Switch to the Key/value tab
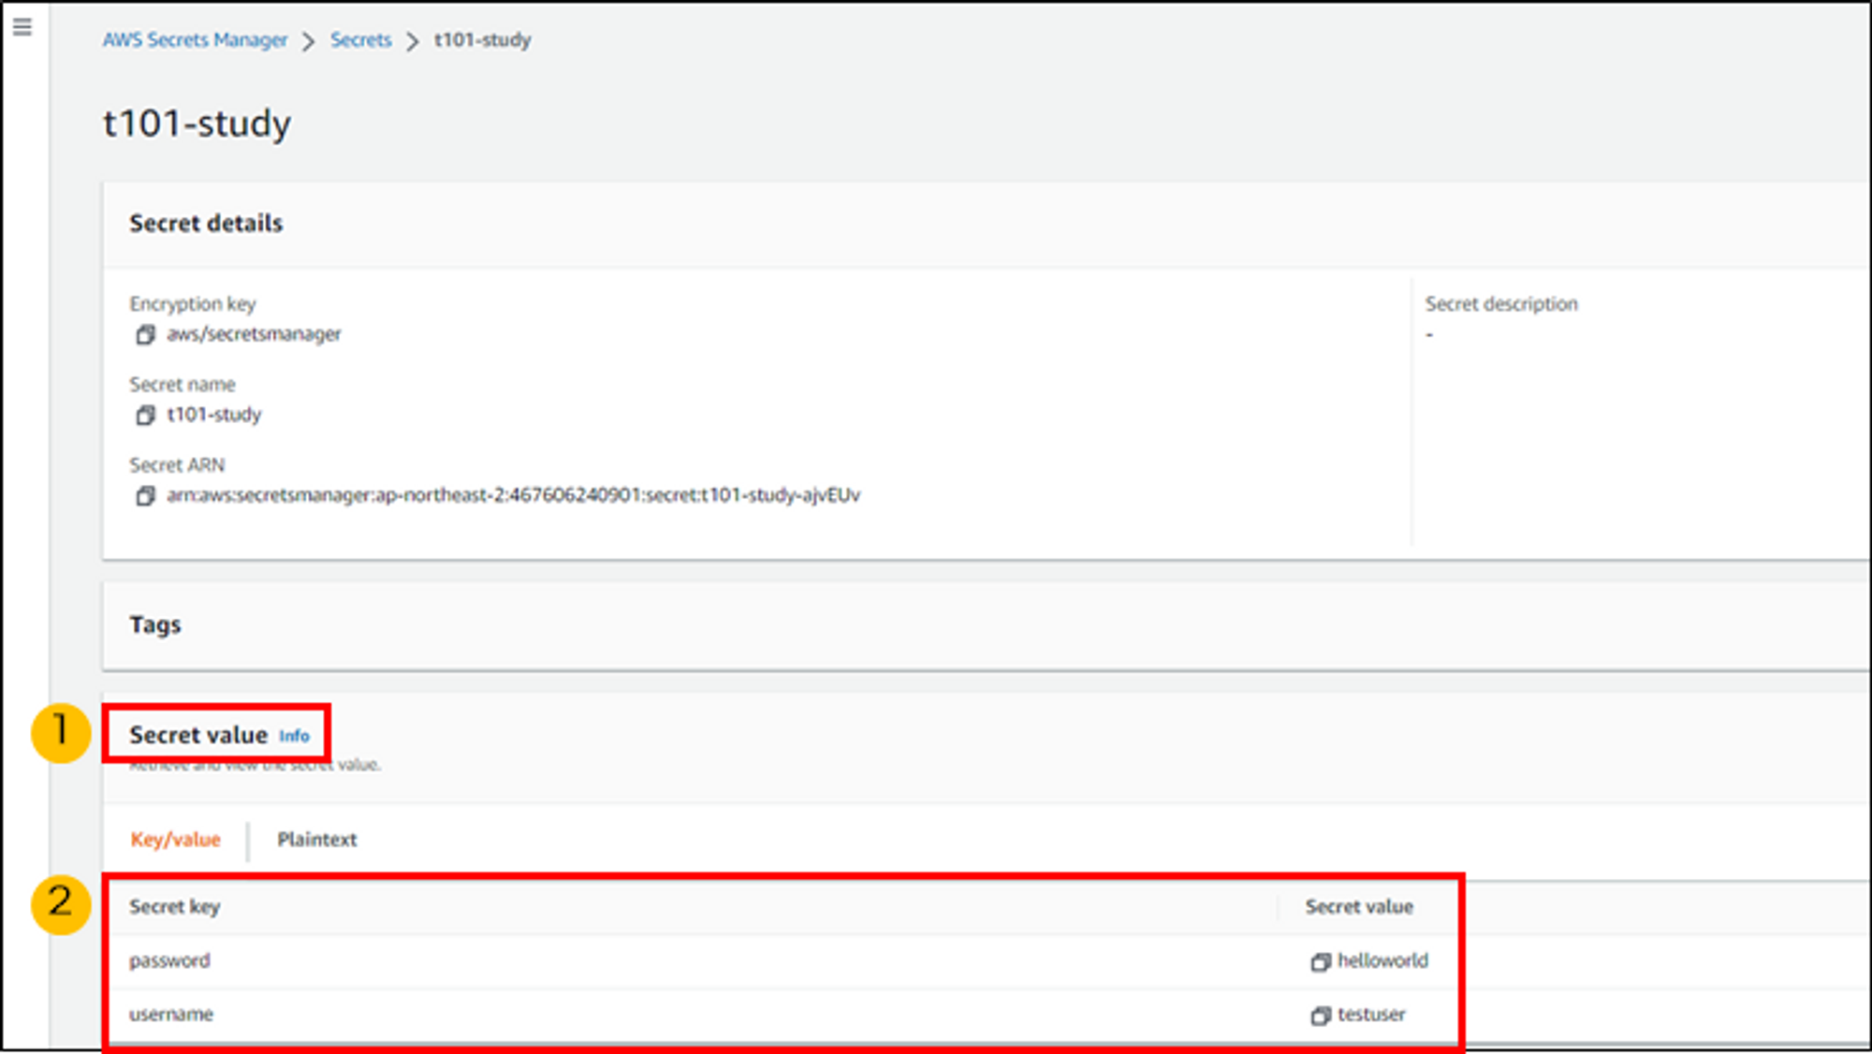The image size is (1872, 1054). pos(175,840)
